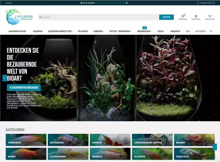Click the magnifier icon in the search bar

click(x=40, y=17)
